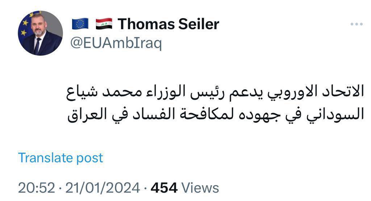Open Thomas Seiler's round profile photo
Screen dimensions: 371x201
pos(40,33)
